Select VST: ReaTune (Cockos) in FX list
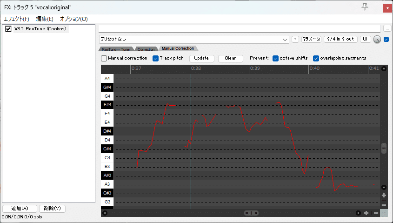Screen dimensions: 393x223 40,29
